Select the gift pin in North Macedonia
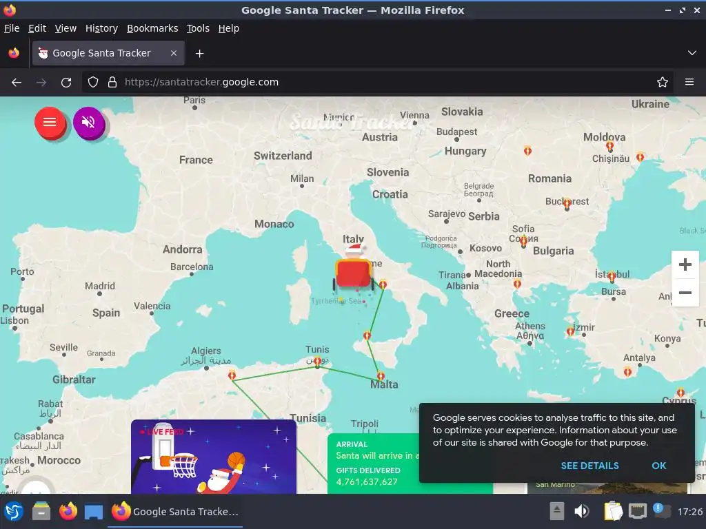The image size is (706, 529). 517,284
